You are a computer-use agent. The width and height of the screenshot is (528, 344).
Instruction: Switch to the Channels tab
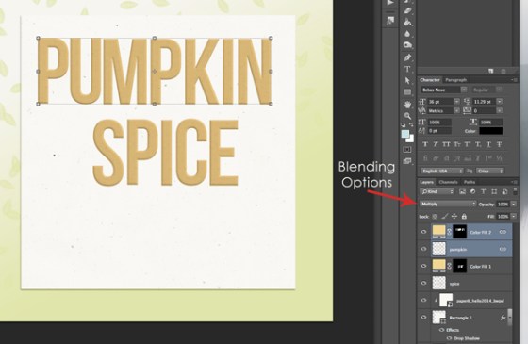tap(448, 182)
